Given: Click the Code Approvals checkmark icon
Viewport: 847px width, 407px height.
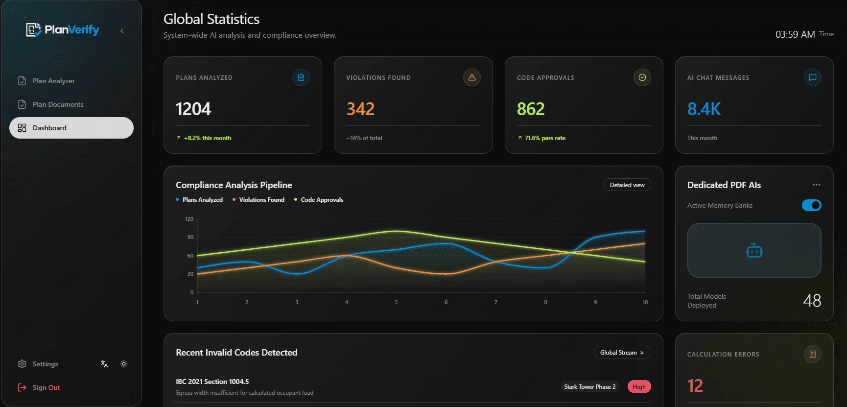Looking at the screenshot, I should (x=642, y=77).
